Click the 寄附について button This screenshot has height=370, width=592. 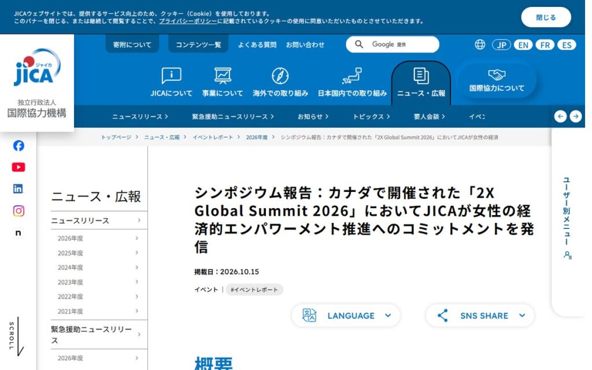[132, 45]
